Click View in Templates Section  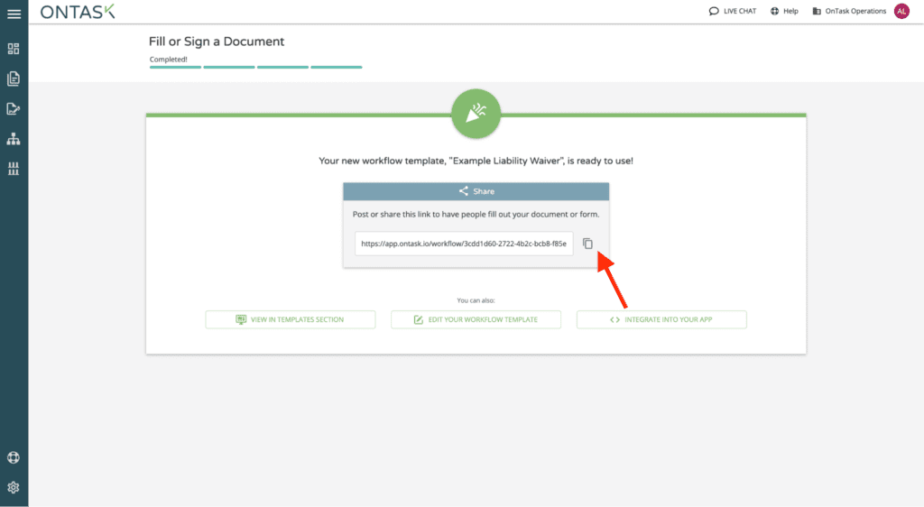coord(291,319)
